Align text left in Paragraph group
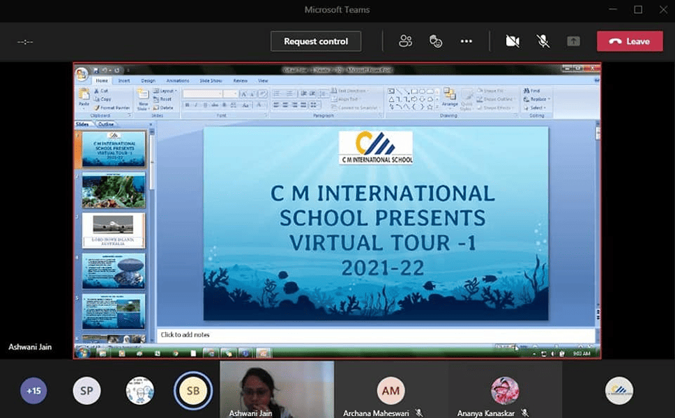675x418 pixels. (x=276, y=105)
